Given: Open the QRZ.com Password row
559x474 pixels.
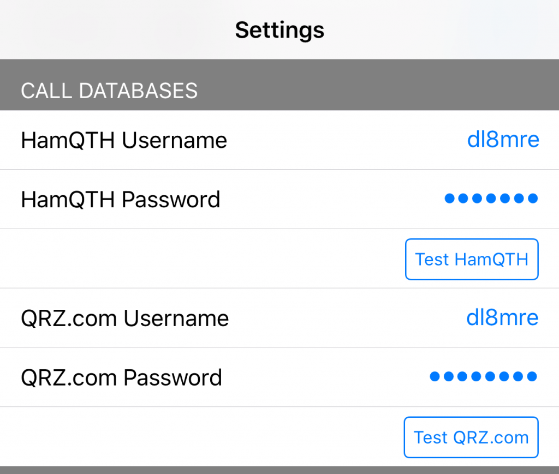Looking at the screenshot, I should (x=279, y=377).
